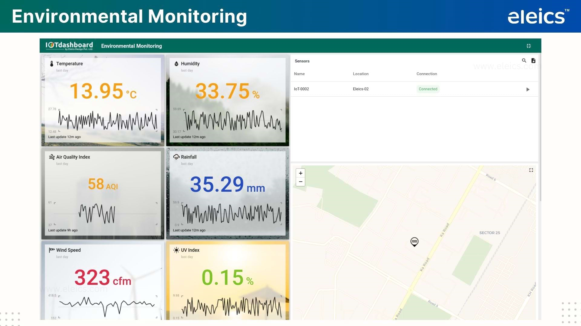Zoom in on the map
581x326 pixels.
point(300,173)
